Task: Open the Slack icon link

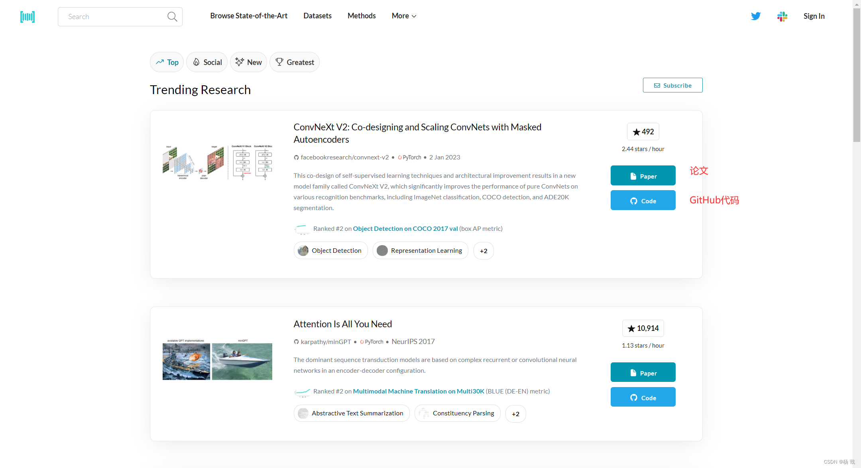Action: (782, 16)
